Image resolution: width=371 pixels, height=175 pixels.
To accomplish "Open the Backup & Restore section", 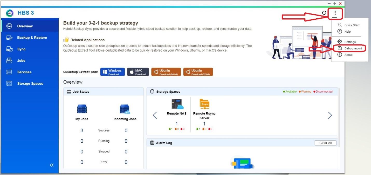I will pos(30,38).
